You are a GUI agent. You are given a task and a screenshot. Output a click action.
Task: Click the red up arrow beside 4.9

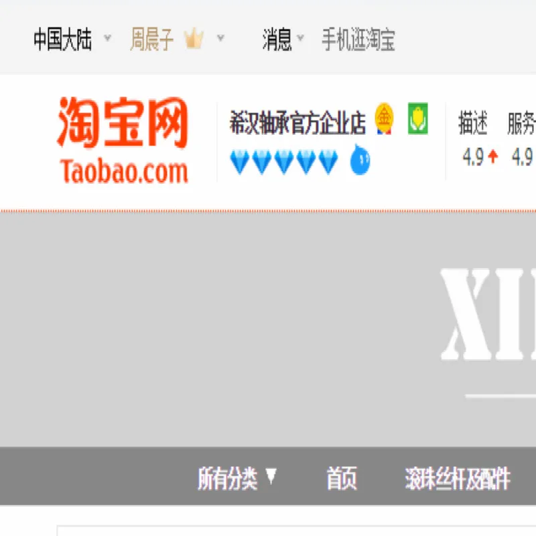coord(493,157)
